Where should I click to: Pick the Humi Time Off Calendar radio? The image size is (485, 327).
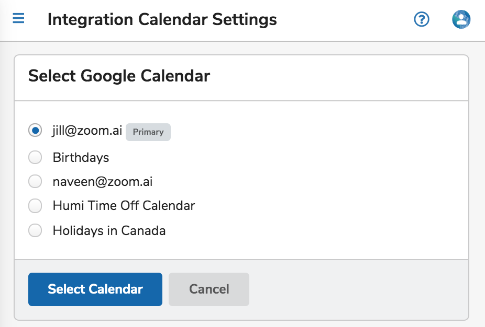pyautogui.click(x=35, y=206)
